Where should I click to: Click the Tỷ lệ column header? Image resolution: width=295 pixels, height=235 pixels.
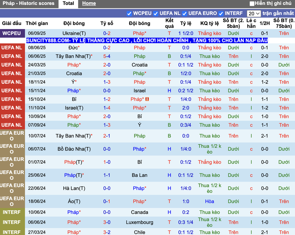[186, 23]
